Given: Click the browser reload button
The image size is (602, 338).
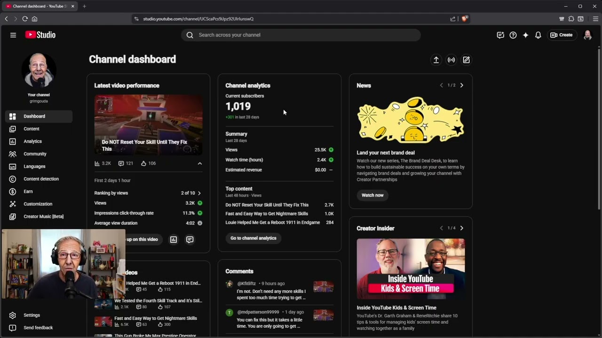Looking at the screenshot, I should pyautogui.click(x=25, y=19).
